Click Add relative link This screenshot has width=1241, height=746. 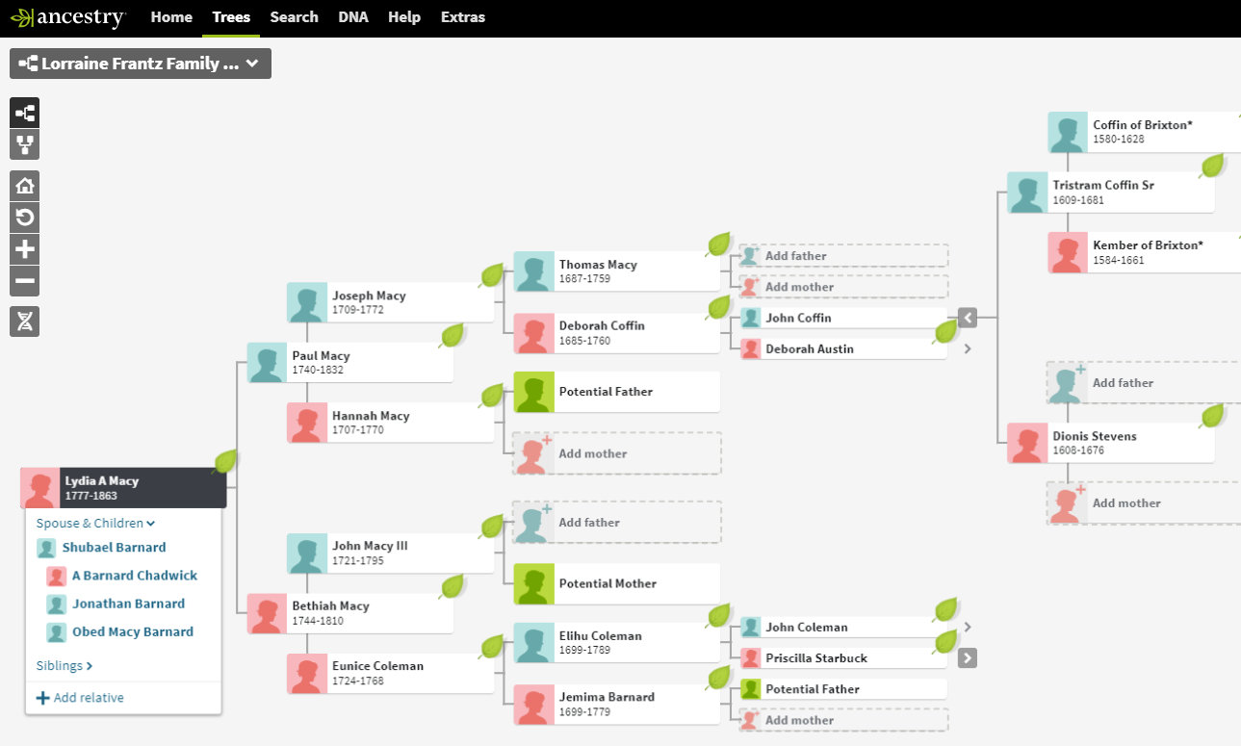pos(80,698)
